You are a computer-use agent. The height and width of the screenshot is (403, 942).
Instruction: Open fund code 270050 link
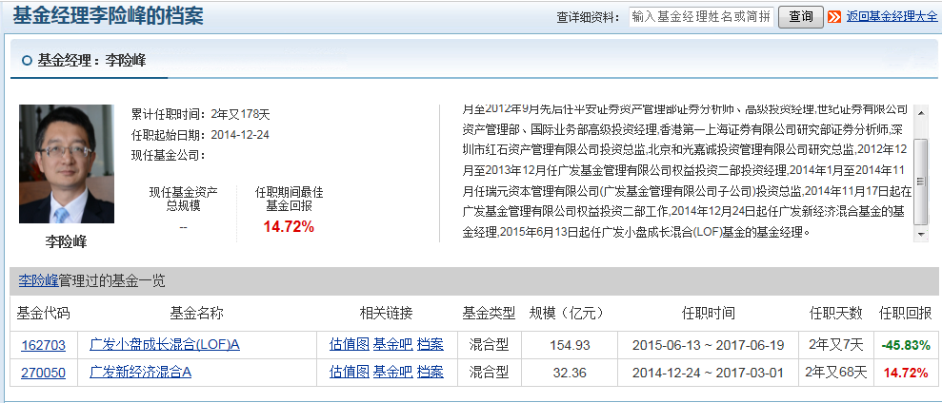[x=43, y=373]
